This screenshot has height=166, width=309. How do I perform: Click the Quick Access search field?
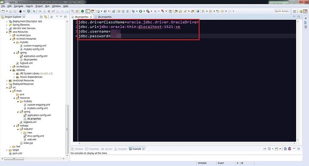pos(282,11)
